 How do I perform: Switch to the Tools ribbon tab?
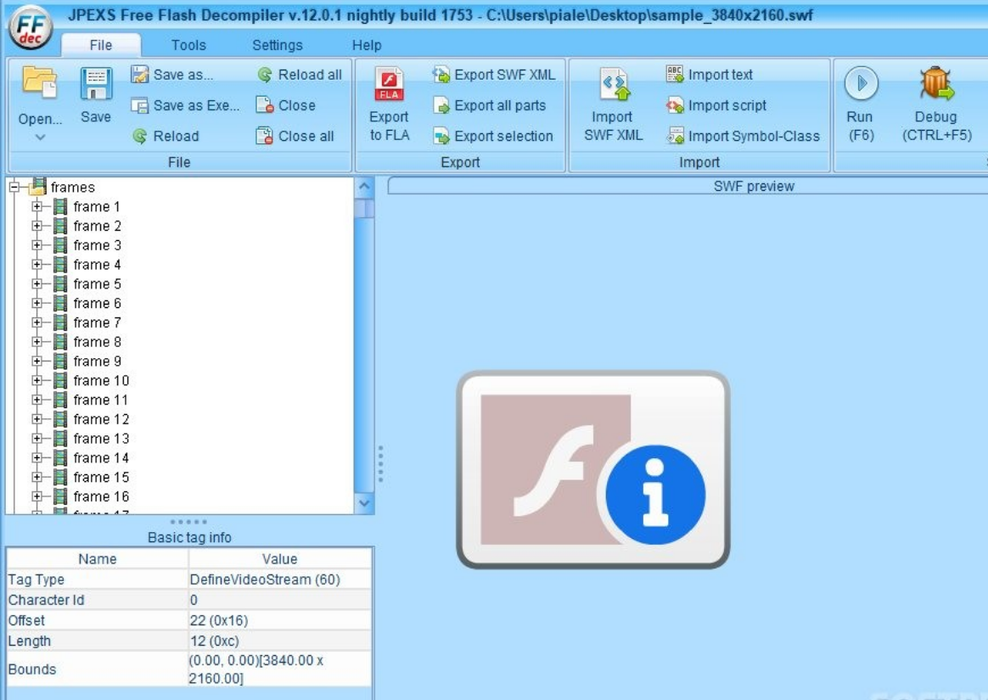coord(188,46)
